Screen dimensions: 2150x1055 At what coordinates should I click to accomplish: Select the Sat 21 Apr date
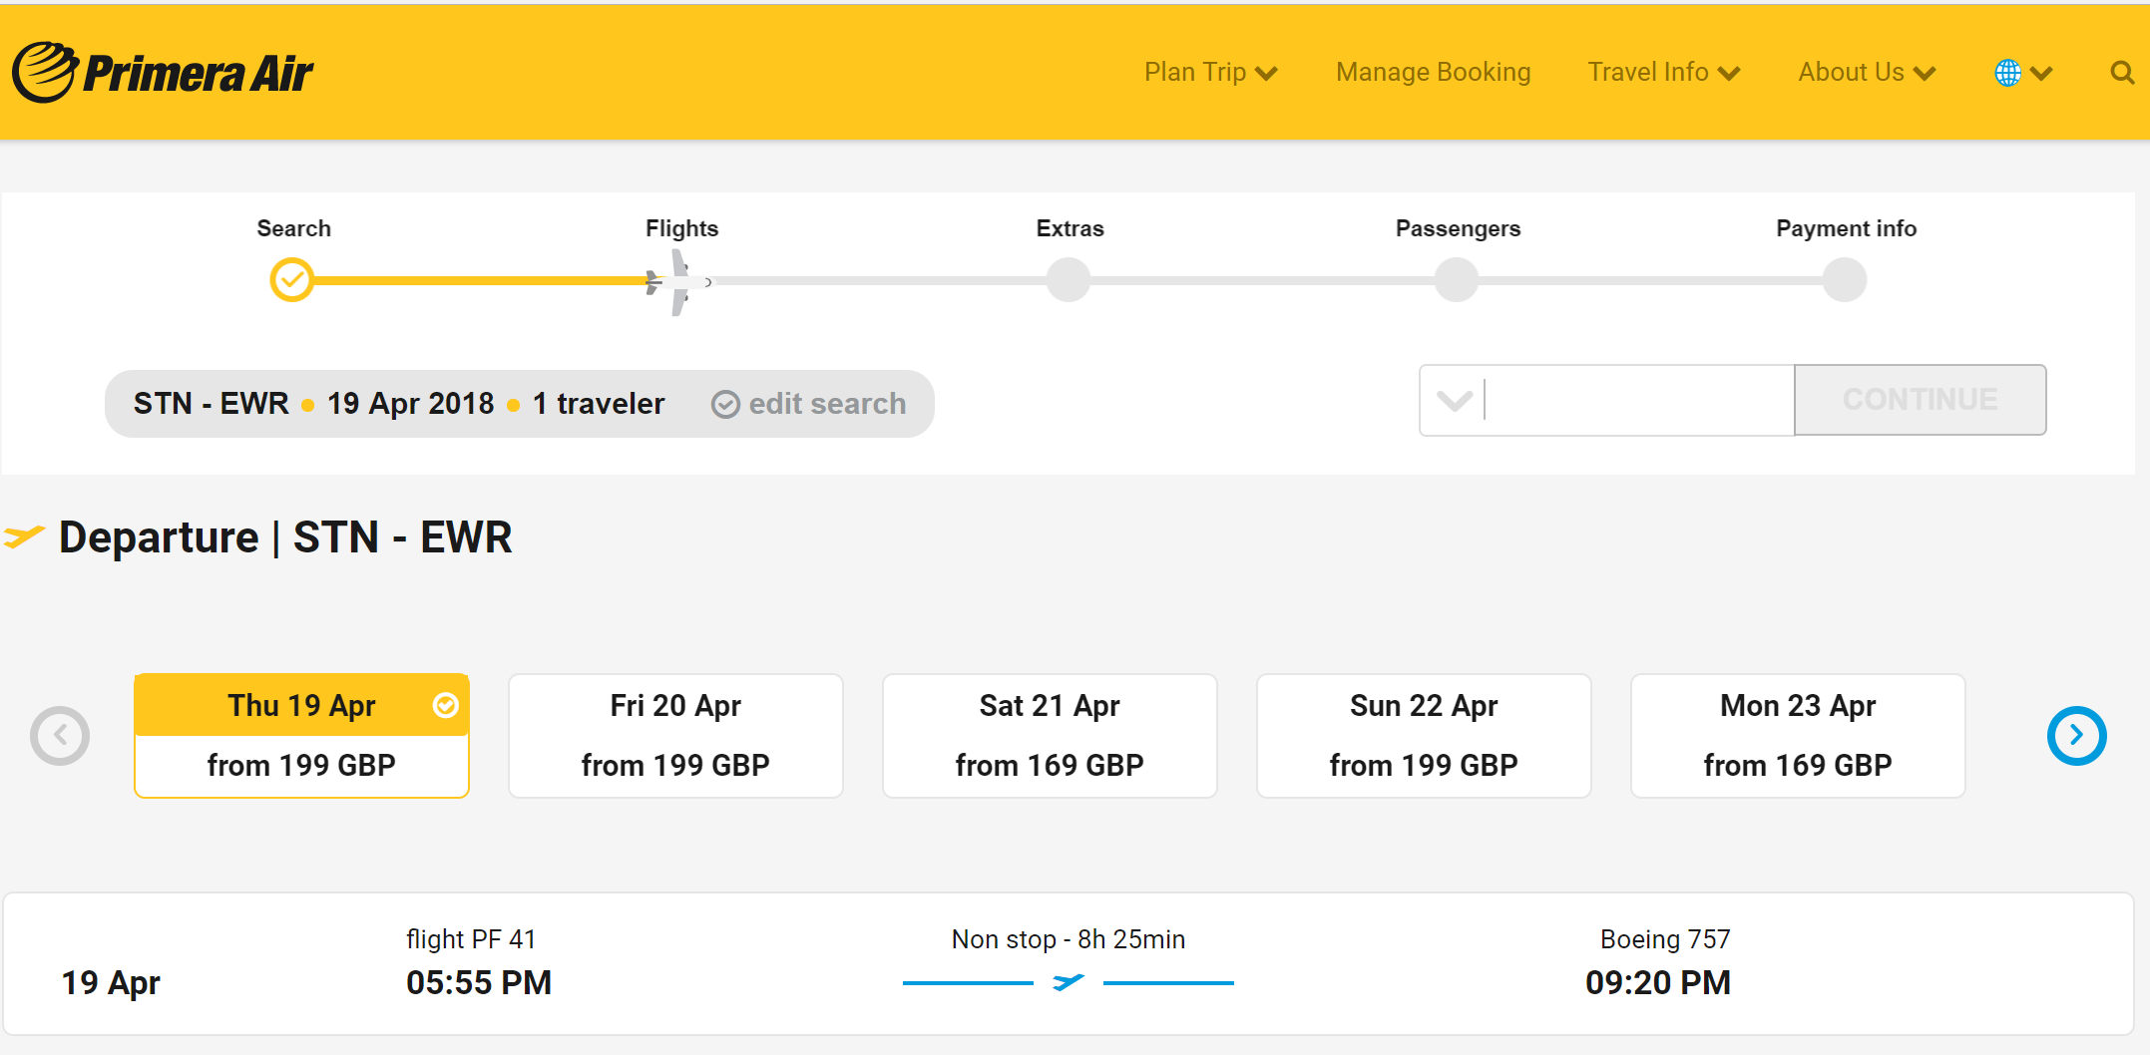1050,736
